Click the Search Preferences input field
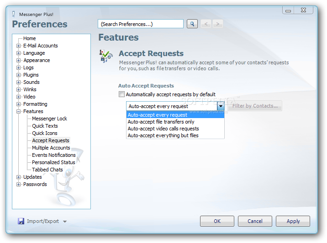327x243 pixels. pos(141,24)
